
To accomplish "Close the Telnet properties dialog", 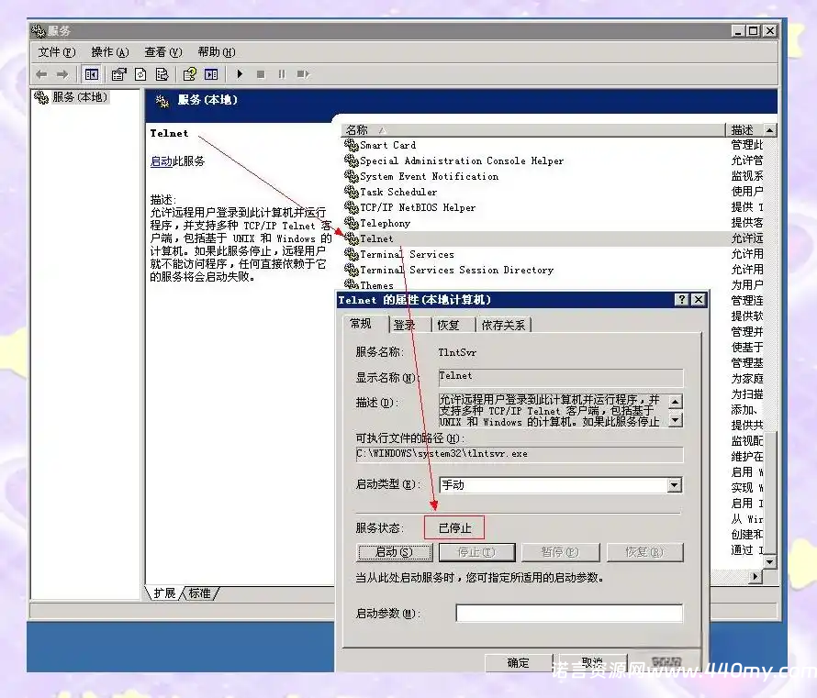I will 699,299.
